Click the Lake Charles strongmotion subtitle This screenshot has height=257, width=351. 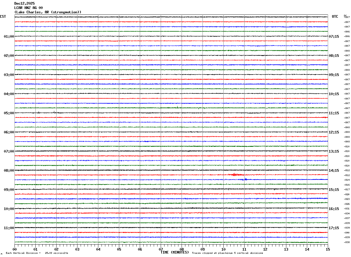coord(48,12)
